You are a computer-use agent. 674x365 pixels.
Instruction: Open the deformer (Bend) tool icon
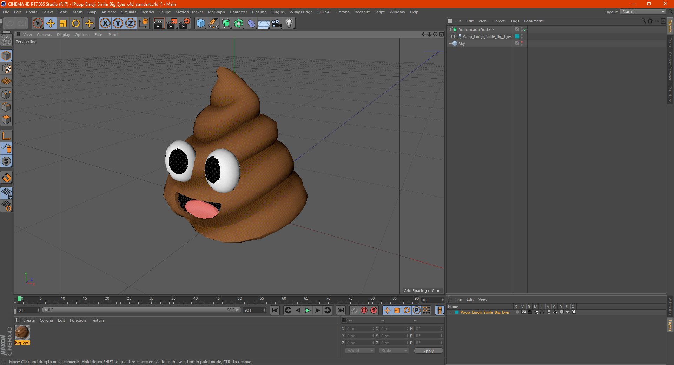click(251, 24)
